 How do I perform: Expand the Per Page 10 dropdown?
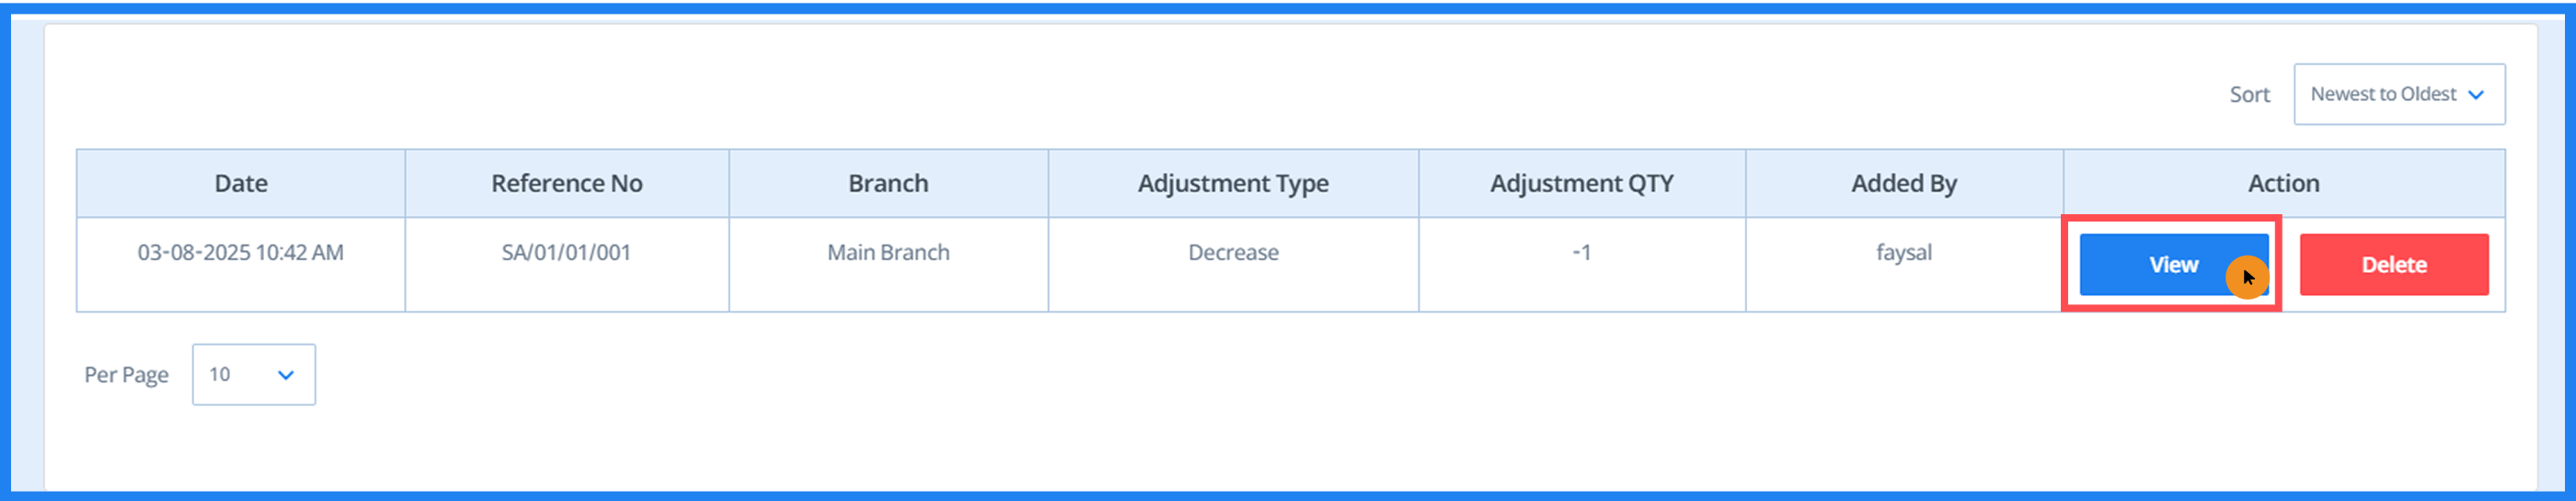coord(253,375)
